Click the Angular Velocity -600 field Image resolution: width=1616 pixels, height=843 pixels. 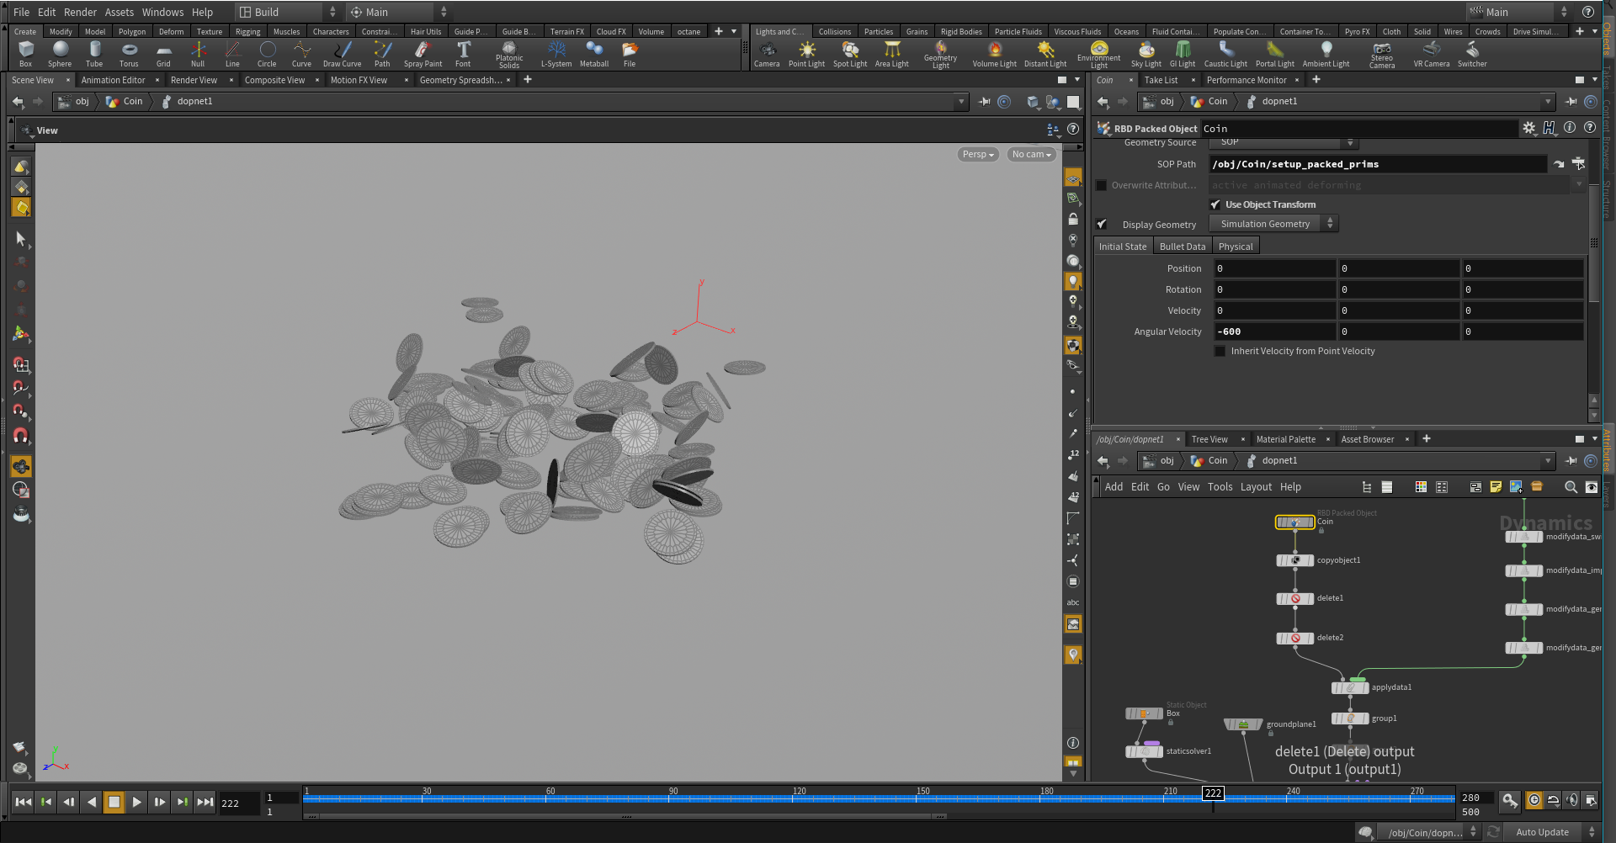click(1273, 331)
